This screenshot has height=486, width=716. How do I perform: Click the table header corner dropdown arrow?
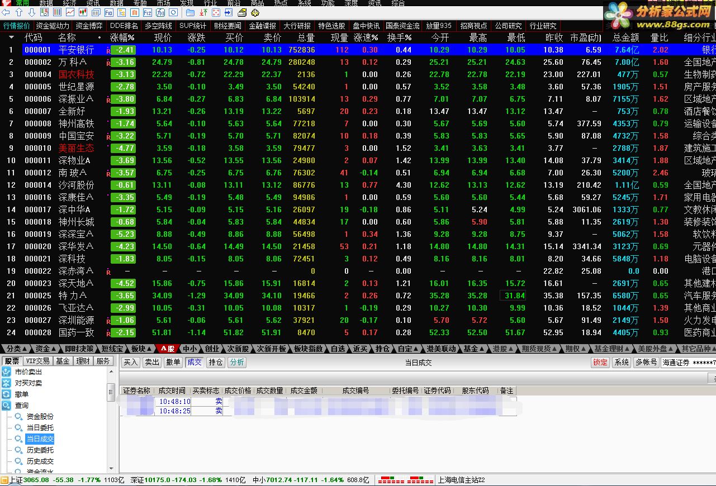[x=11, y=37]
